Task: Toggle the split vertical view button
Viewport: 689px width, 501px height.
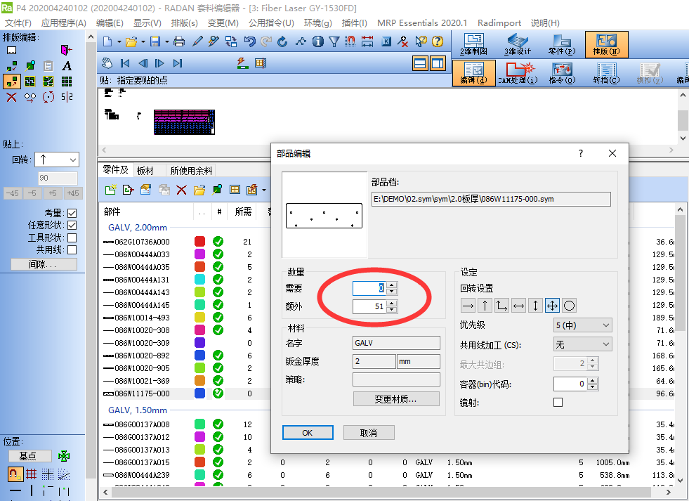Action: coord(438,64)
